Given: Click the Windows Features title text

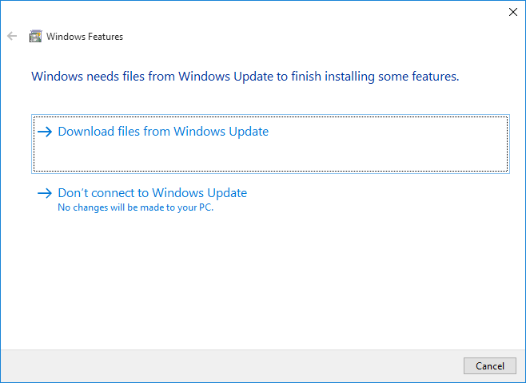Looking at the screenshot, I should tap(85, 36).
